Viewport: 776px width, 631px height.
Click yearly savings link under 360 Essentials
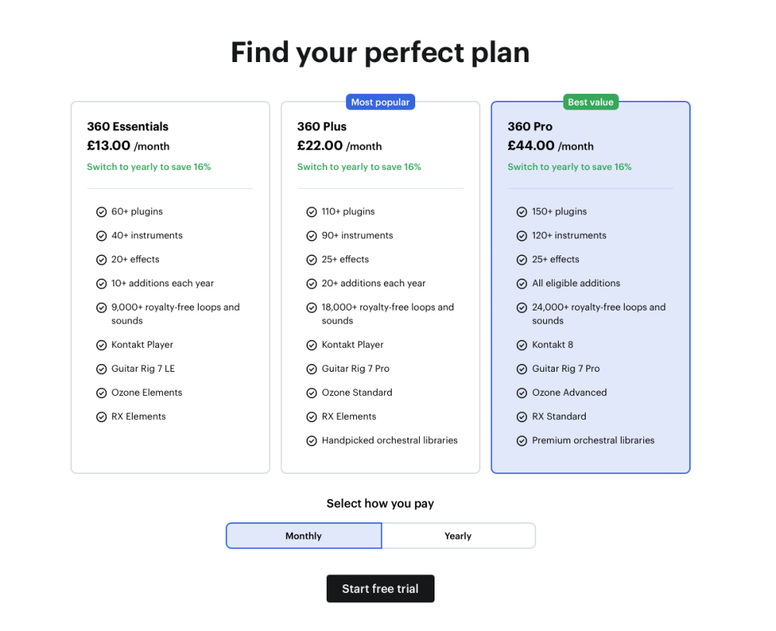point(149,167)
